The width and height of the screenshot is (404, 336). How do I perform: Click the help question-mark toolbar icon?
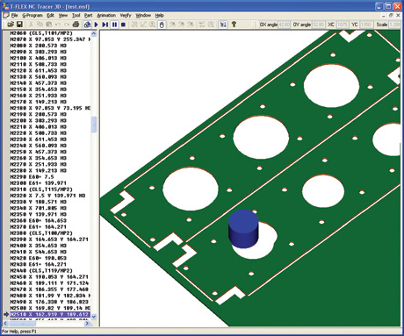[x=234, y=25]
